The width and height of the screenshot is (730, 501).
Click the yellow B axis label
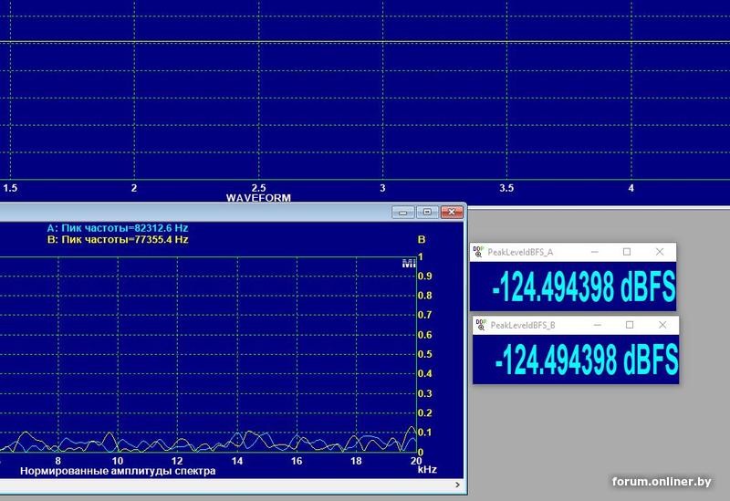coord(422,240)
